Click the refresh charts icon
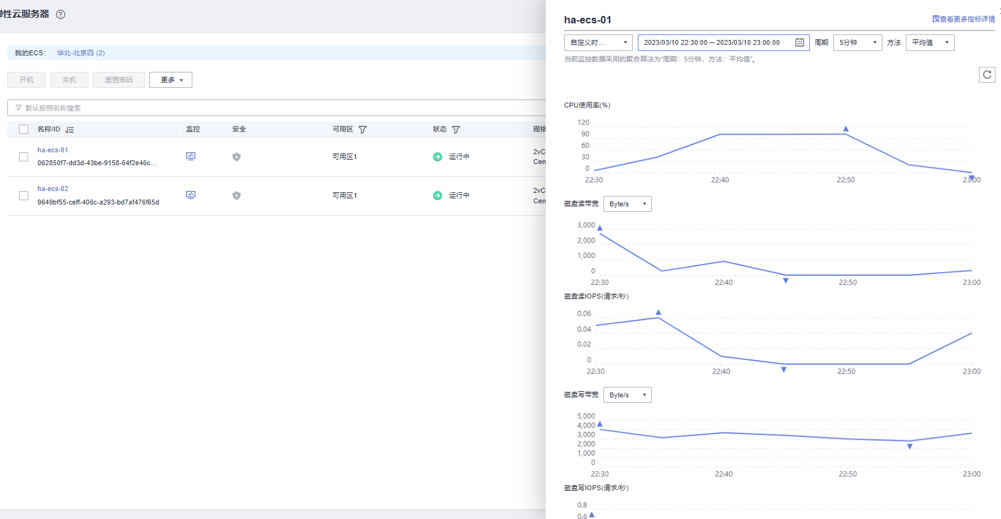This screenshot has width=1001, height=519. [987, 75]
